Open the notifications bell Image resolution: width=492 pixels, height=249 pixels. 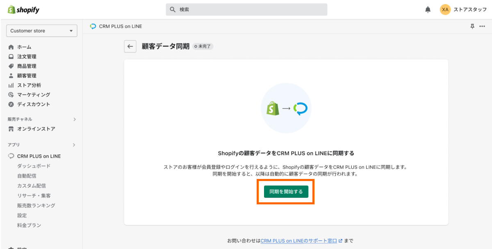pyautogui.click(x=428, y=9)
